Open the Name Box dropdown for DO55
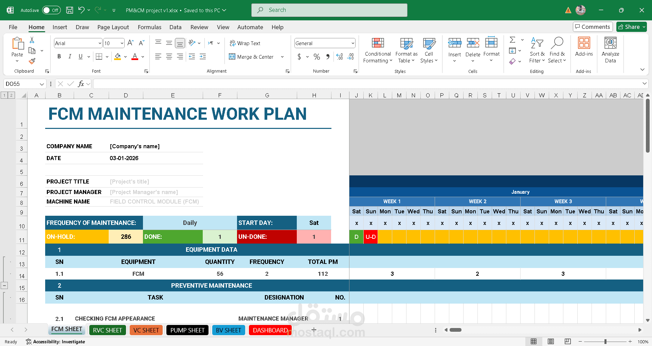Image resolution: width=652 pixels, height=346 pixels. (42, 84)
